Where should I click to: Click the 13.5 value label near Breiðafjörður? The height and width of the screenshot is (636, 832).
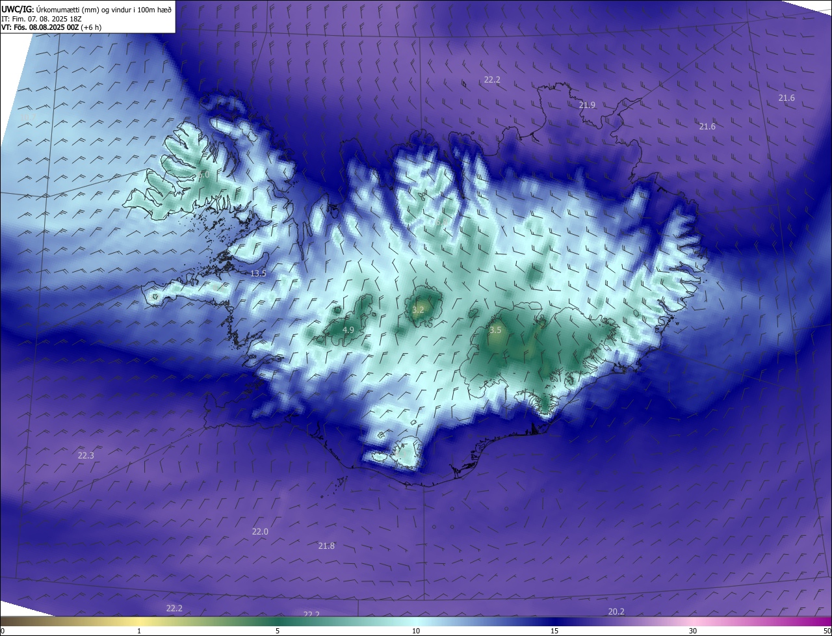[258, 273]
